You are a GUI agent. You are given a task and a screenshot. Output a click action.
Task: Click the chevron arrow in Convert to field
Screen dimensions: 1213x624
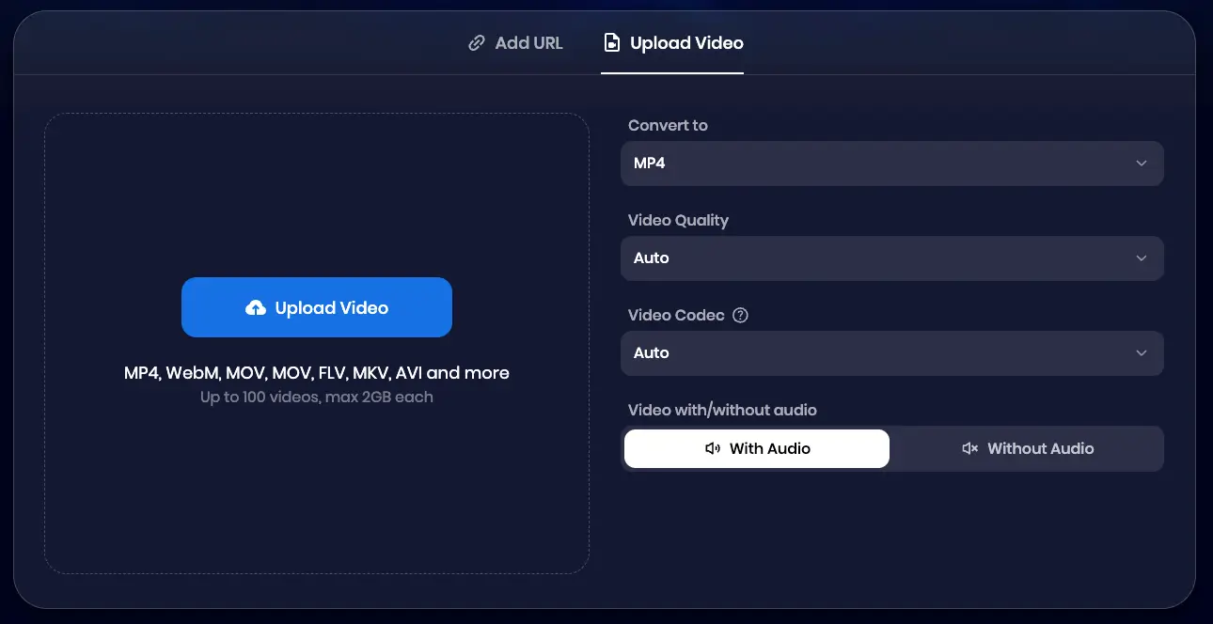1141,164
